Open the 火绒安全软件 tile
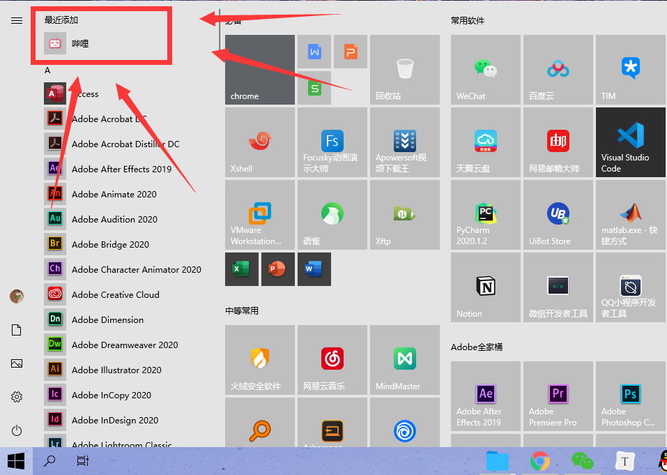Image resolution: width=667 pixels, height=475 pixels. [260, 360]
